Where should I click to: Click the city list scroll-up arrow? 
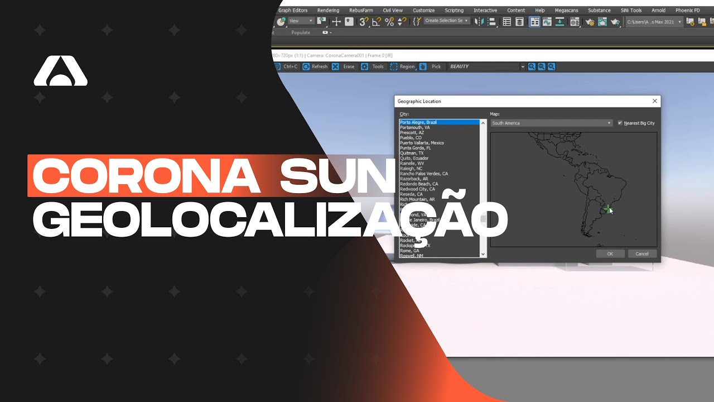pyautogui.click(x=483, y=122)
